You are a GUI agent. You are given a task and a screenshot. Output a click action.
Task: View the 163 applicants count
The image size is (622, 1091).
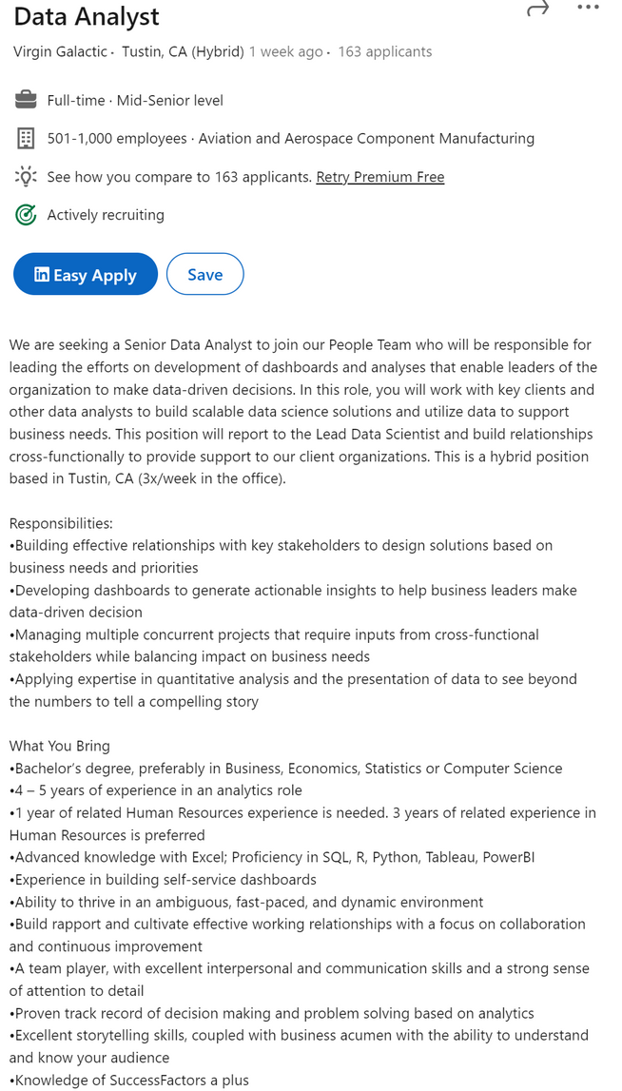pos(384,51)
